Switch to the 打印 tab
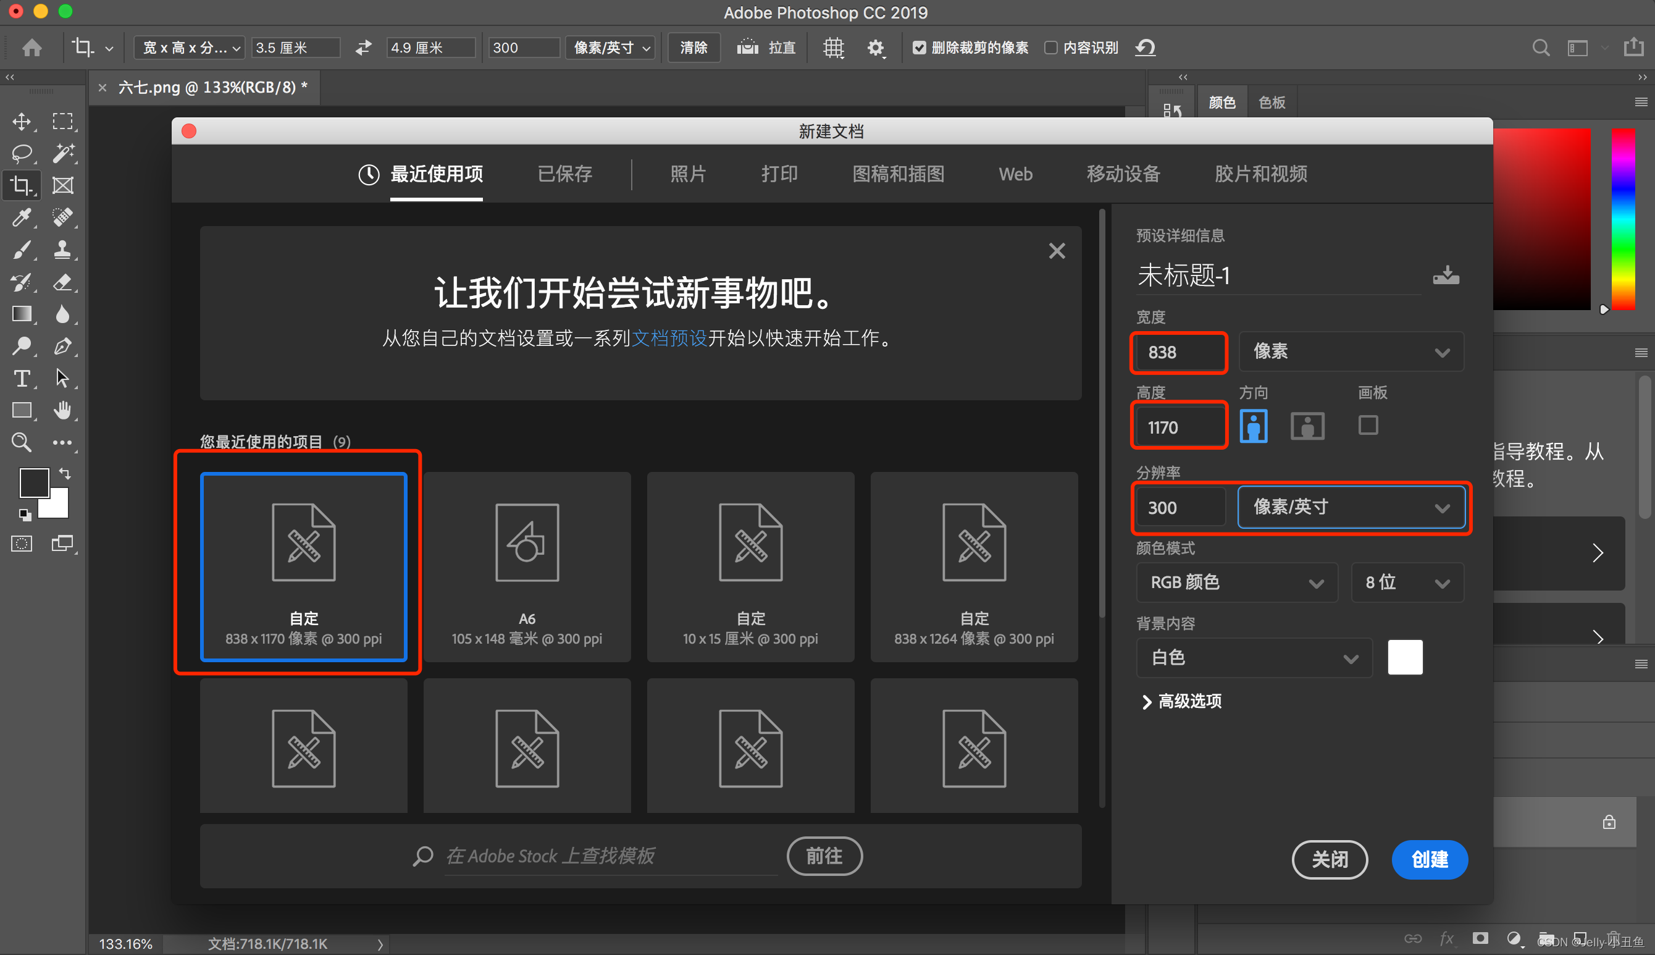Viewport: 1655px width, 955px height. [779, 174]
